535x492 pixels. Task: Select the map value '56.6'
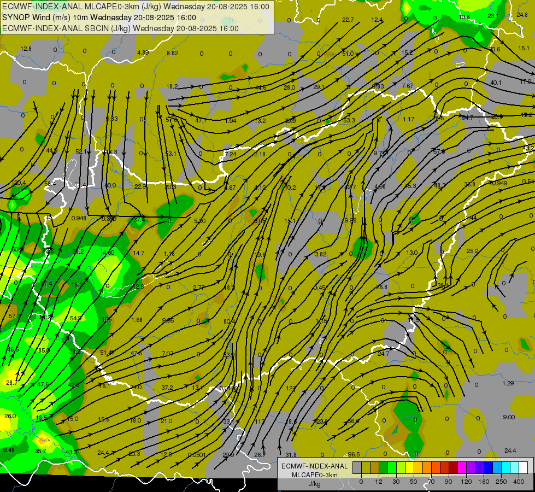click(353, 421)
